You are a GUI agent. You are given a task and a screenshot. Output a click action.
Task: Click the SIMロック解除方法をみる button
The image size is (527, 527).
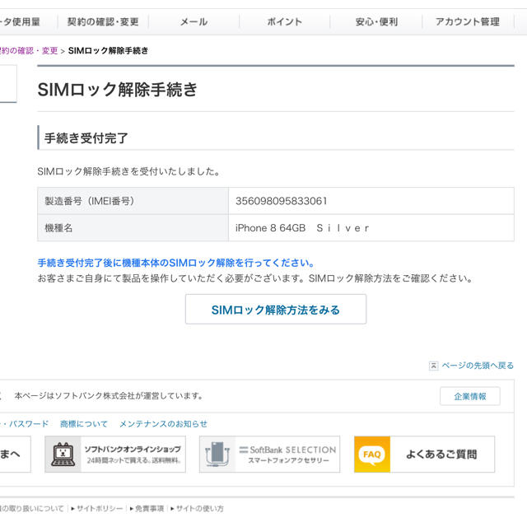point(276,310)
